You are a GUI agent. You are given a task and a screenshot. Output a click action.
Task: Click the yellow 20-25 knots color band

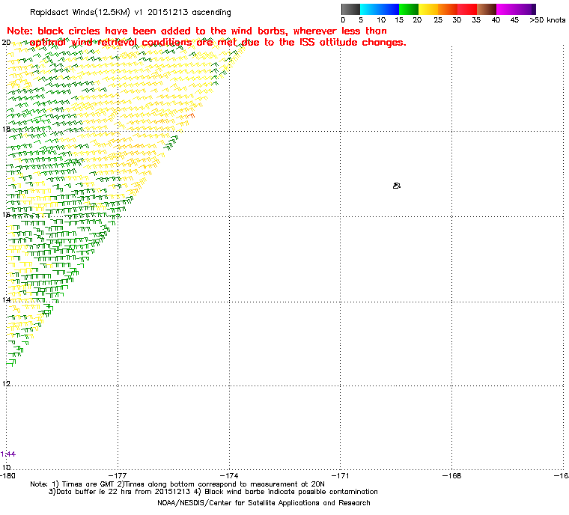pyautogui.click(x=428, y=9)
